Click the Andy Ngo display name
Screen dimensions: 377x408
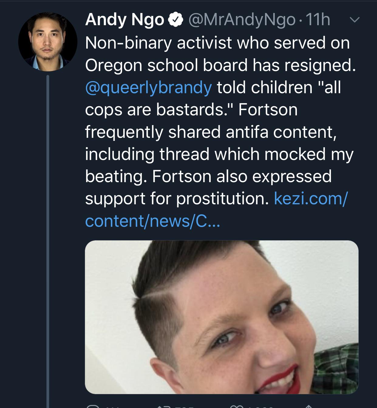(x=125, y=20)
